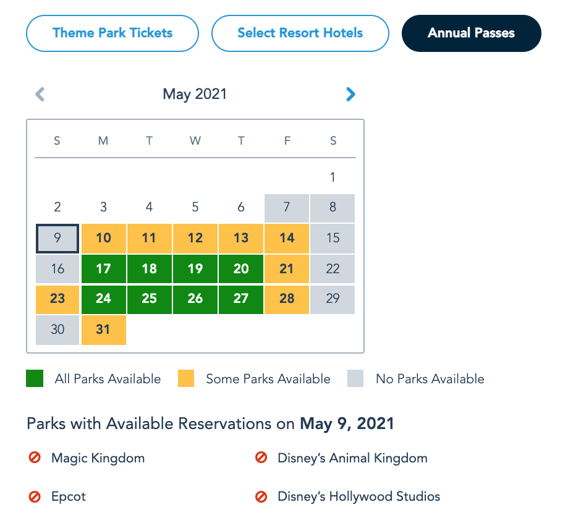
Task: Click the yellow Some Parks Available swatch
Action: [186, 378]
